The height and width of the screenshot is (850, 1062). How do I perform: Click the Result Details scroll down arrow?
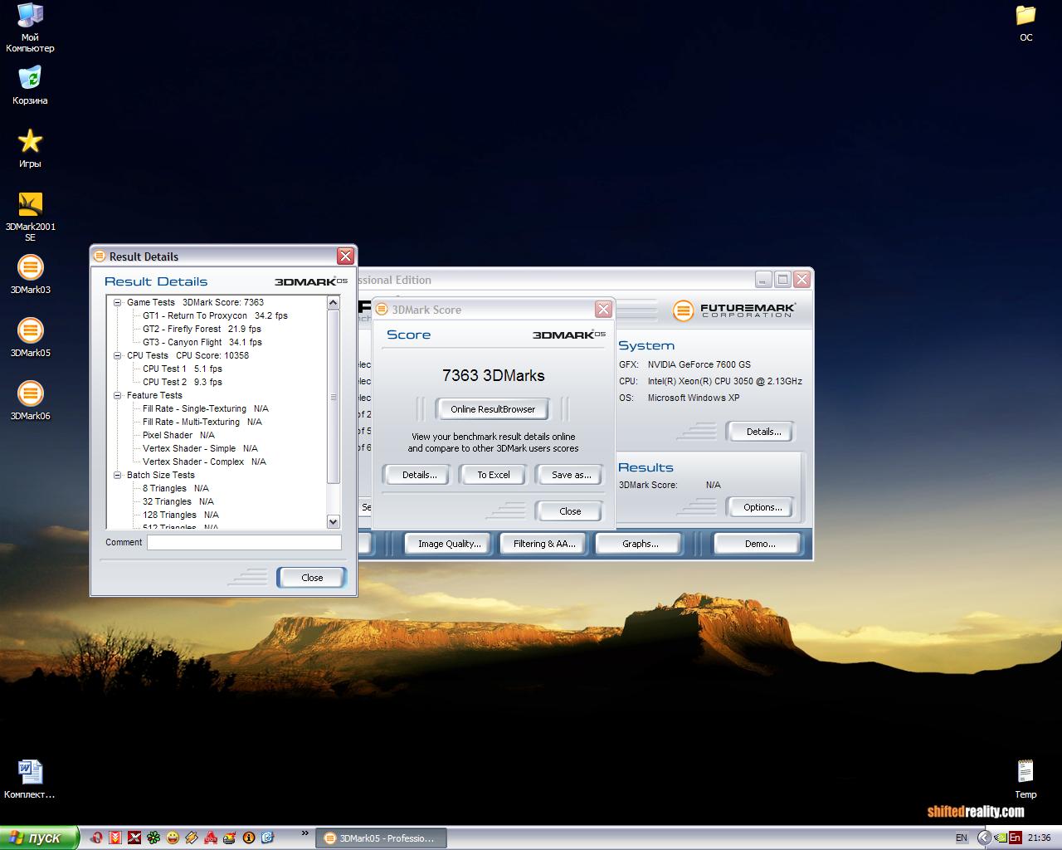[x=334, y=521]
